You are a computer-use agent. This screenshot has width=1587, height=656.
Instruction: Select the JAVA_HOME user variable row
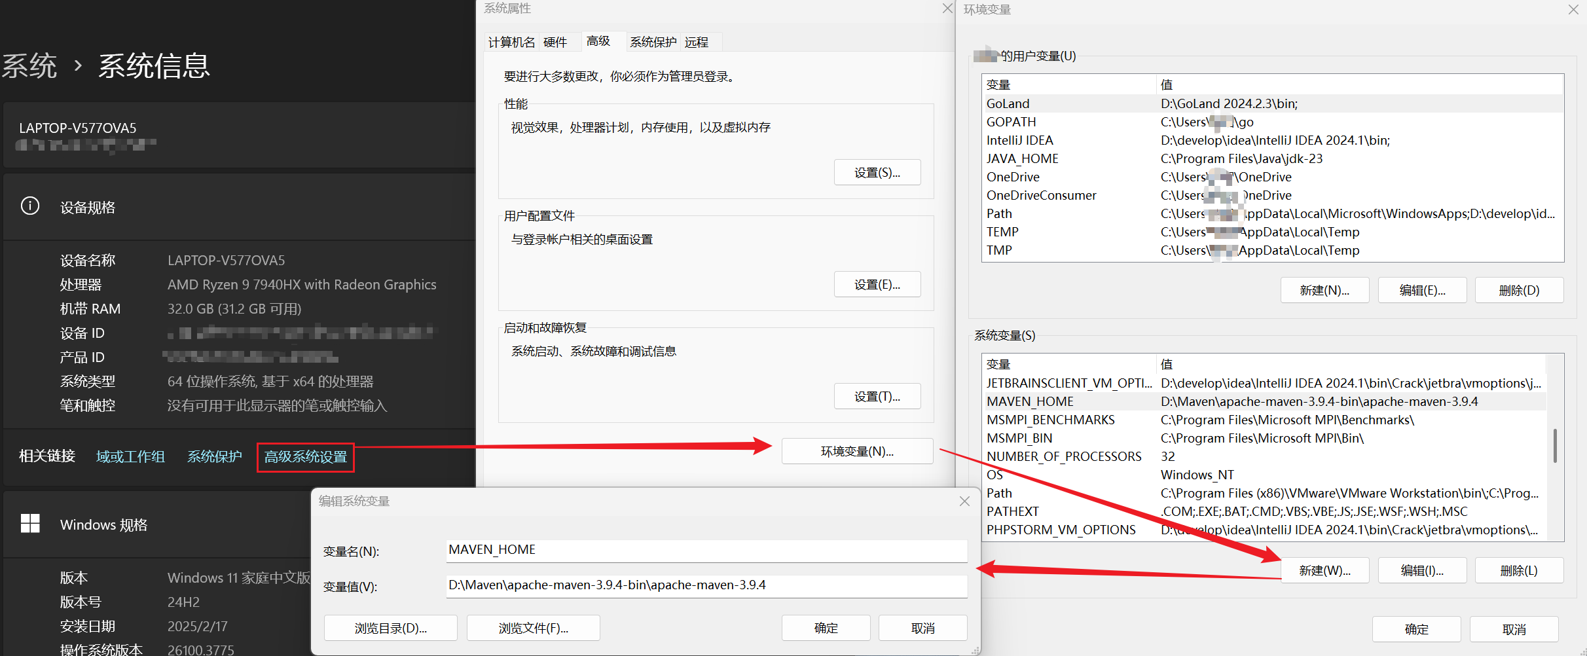tap(1272, 158)
